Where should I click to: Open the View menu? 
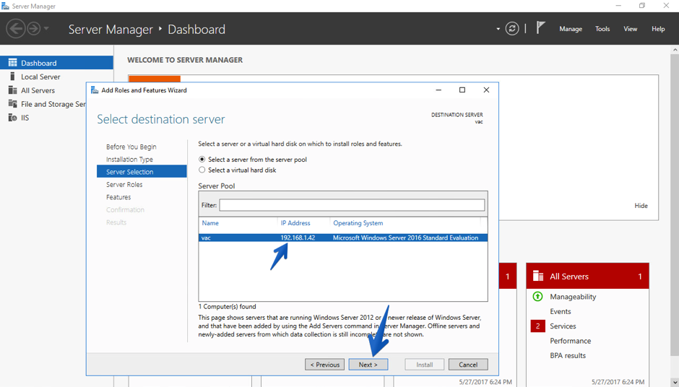click(630, 29)
